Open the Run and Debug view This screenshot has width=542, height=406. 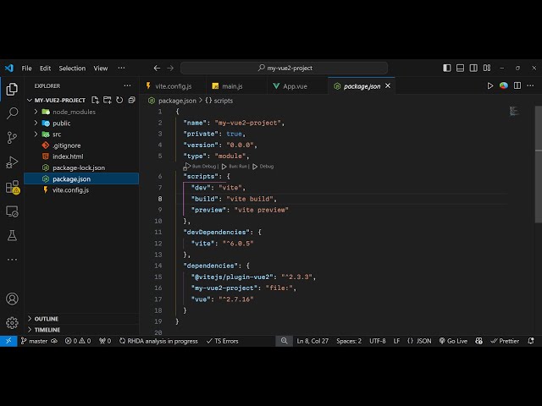click(12, 162)
